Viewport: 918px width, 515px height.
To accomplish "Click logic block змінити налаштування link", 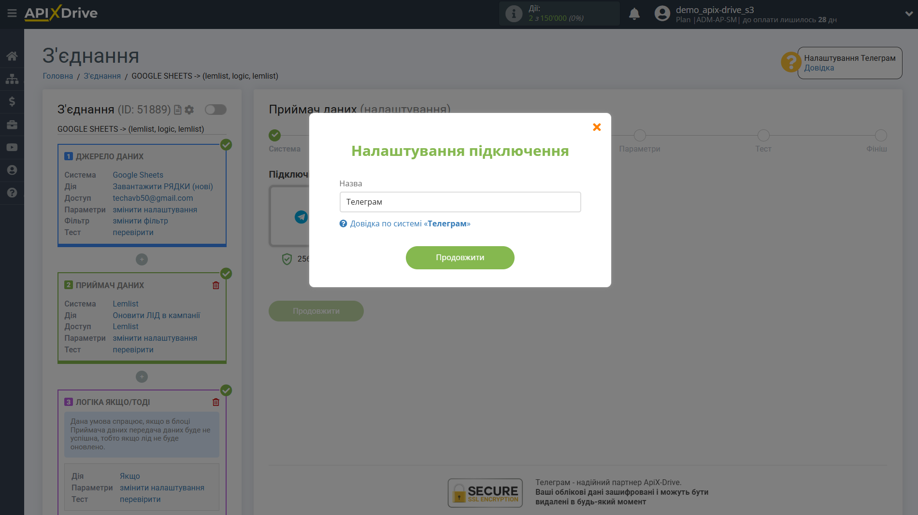I will (162, 487).
